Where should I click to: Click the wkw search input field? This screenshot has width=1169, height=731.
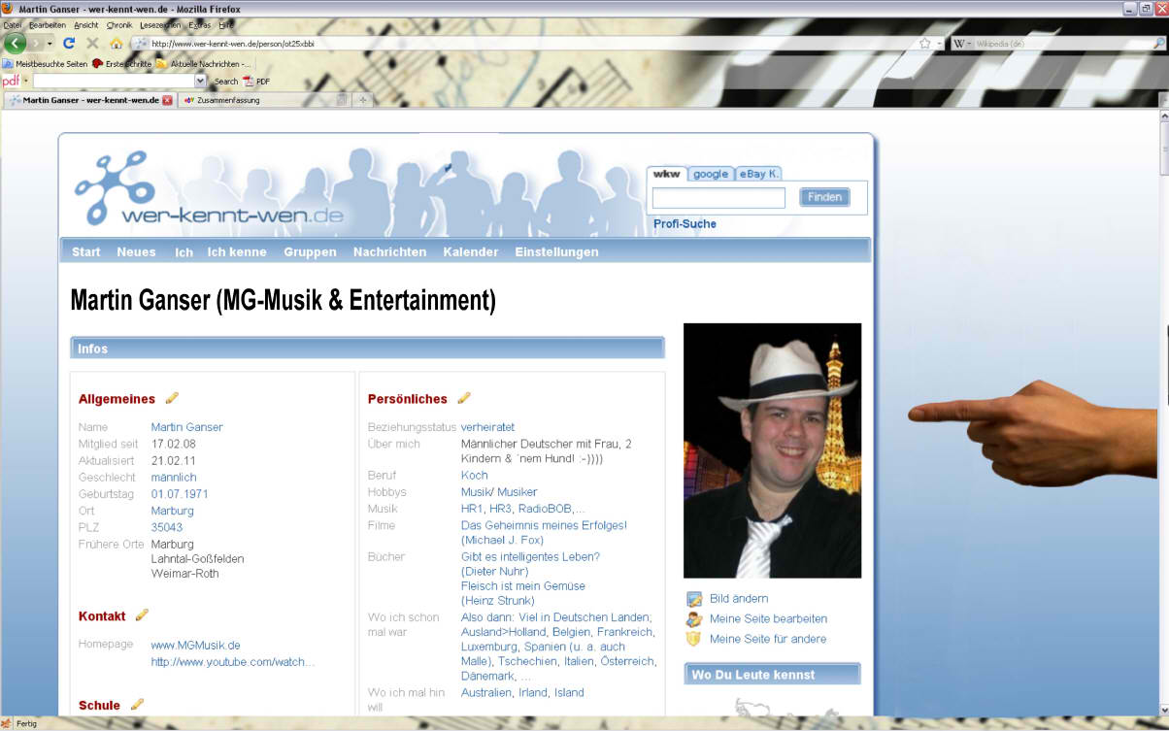718,198
